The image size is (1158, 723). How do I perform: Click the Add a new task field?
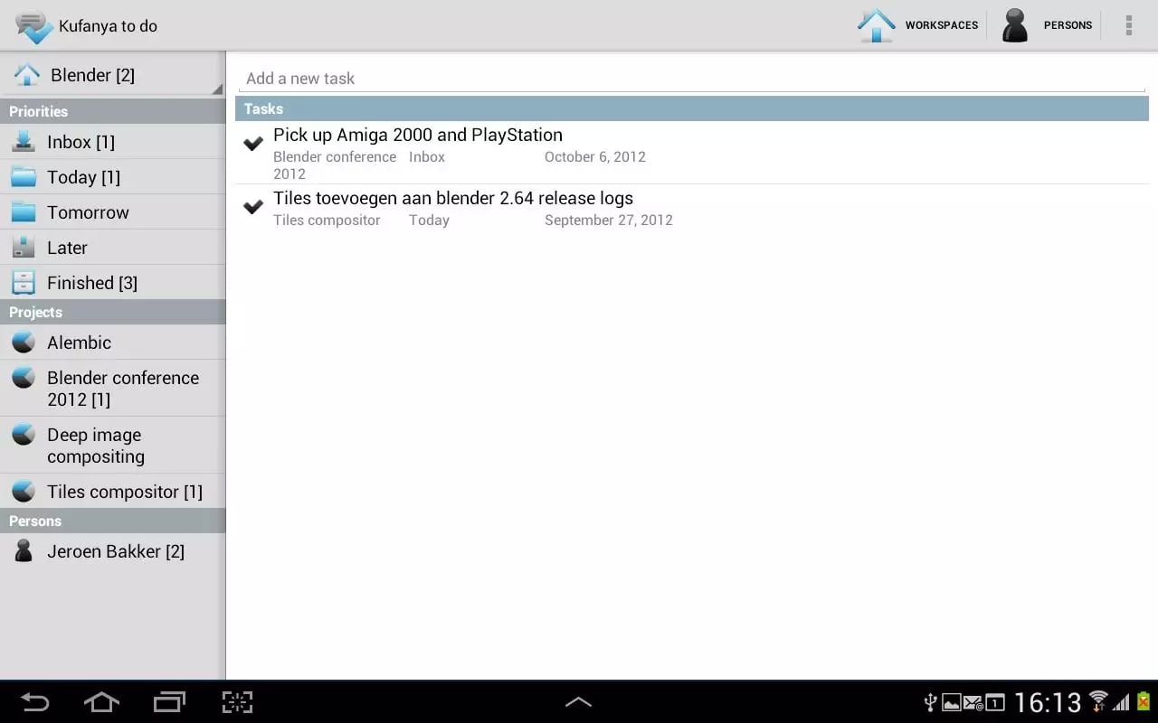coord(692,79)
